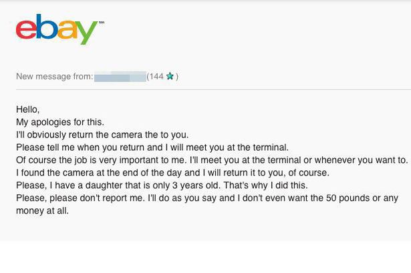Click the Please tell me when you return sentence
This screenshot has width=411, height=273.
coord(152,148)
